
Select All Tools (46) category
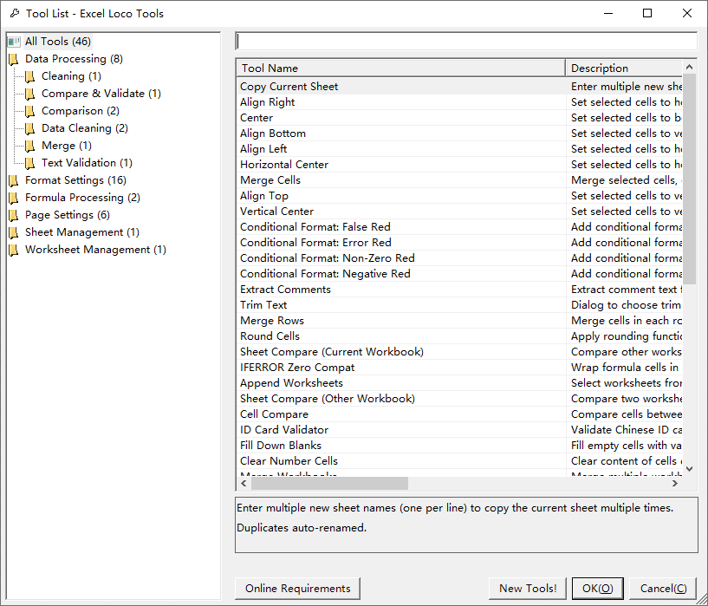tap(58, 42)
